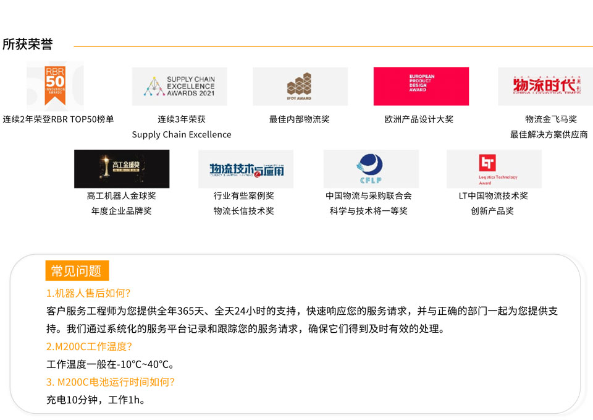Expand the question 3. M200C电池运行时间如何?
593x420 pixels.
pyautogui.click(x=111, y=382)
